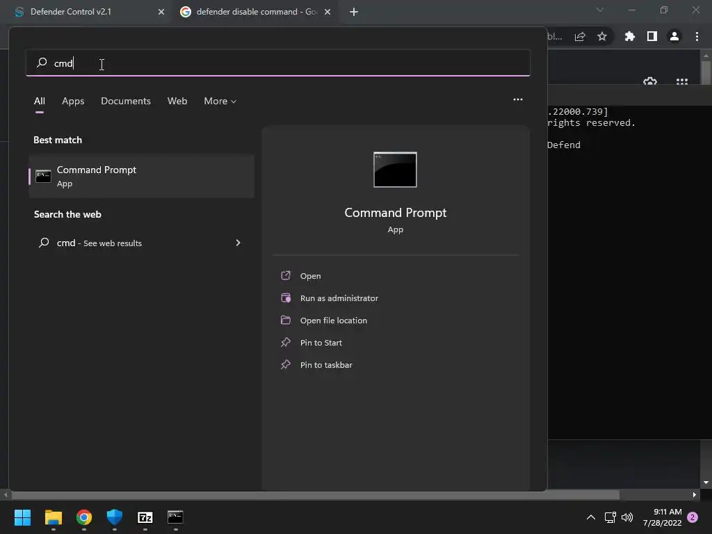Viewport: 712px width, 534px height.
Task: Close the defender disable command tab
Action: 327,12
